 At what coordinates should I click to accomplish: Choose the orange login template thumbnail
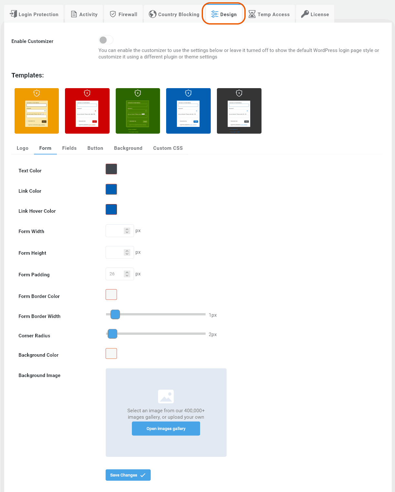click(37, 111)
